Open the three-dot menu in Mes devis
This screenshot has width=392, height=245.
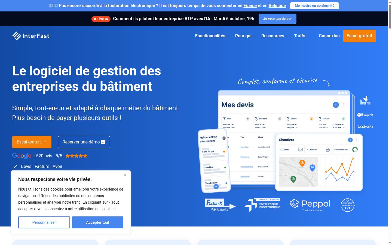(344, 105)
